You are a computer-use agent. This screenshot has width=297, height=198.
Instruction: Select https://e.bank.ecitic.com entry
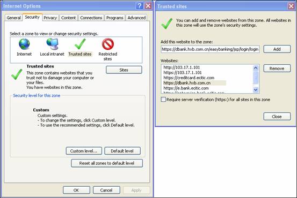(186, 88)
